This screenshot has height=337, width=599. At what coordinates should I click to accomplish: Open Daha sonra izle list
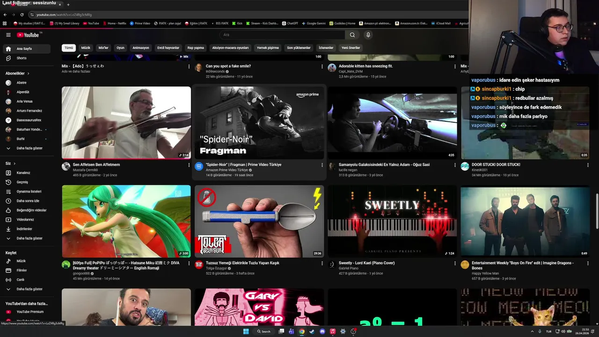coord(27,201)
